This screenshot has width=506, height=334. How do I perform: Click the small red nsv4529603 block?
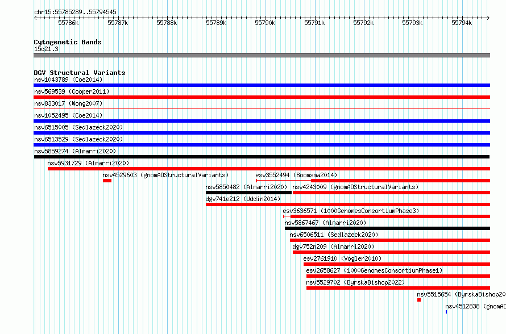(x=107, y=181)
